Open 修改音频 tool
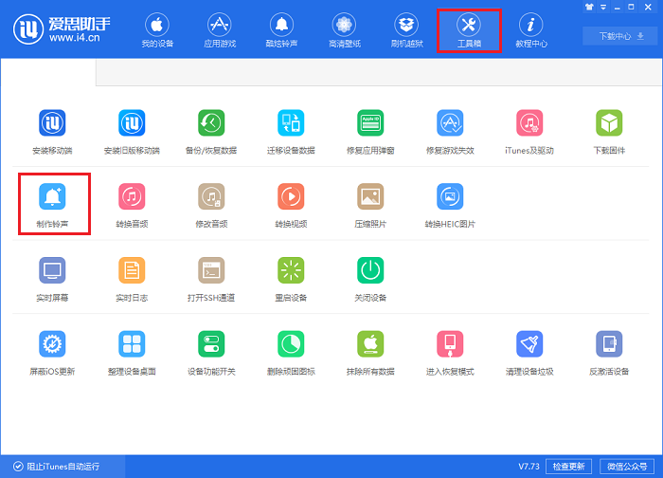This screenshot has height=478, width=663. coord(211,206)
